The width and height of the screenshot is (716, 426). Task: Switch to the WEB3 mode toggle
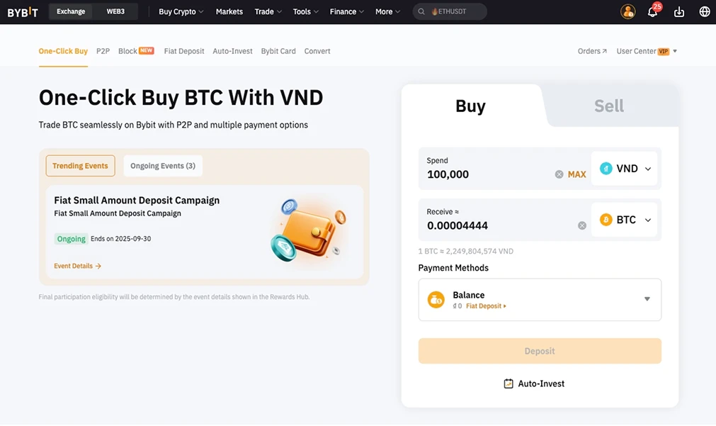[x=115, y=11]
